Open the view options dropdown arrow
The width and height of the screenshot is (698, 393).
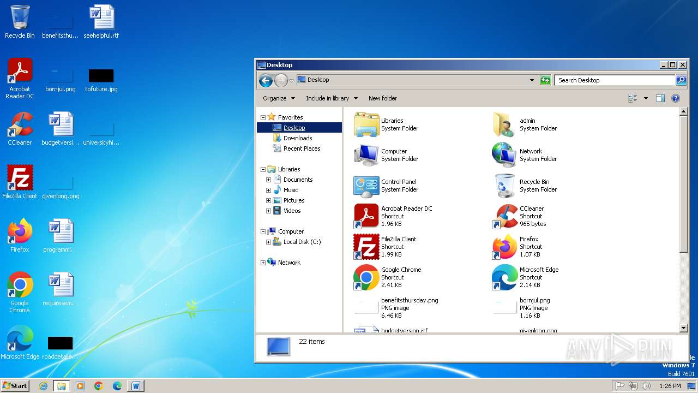click(x=646, y=98)
